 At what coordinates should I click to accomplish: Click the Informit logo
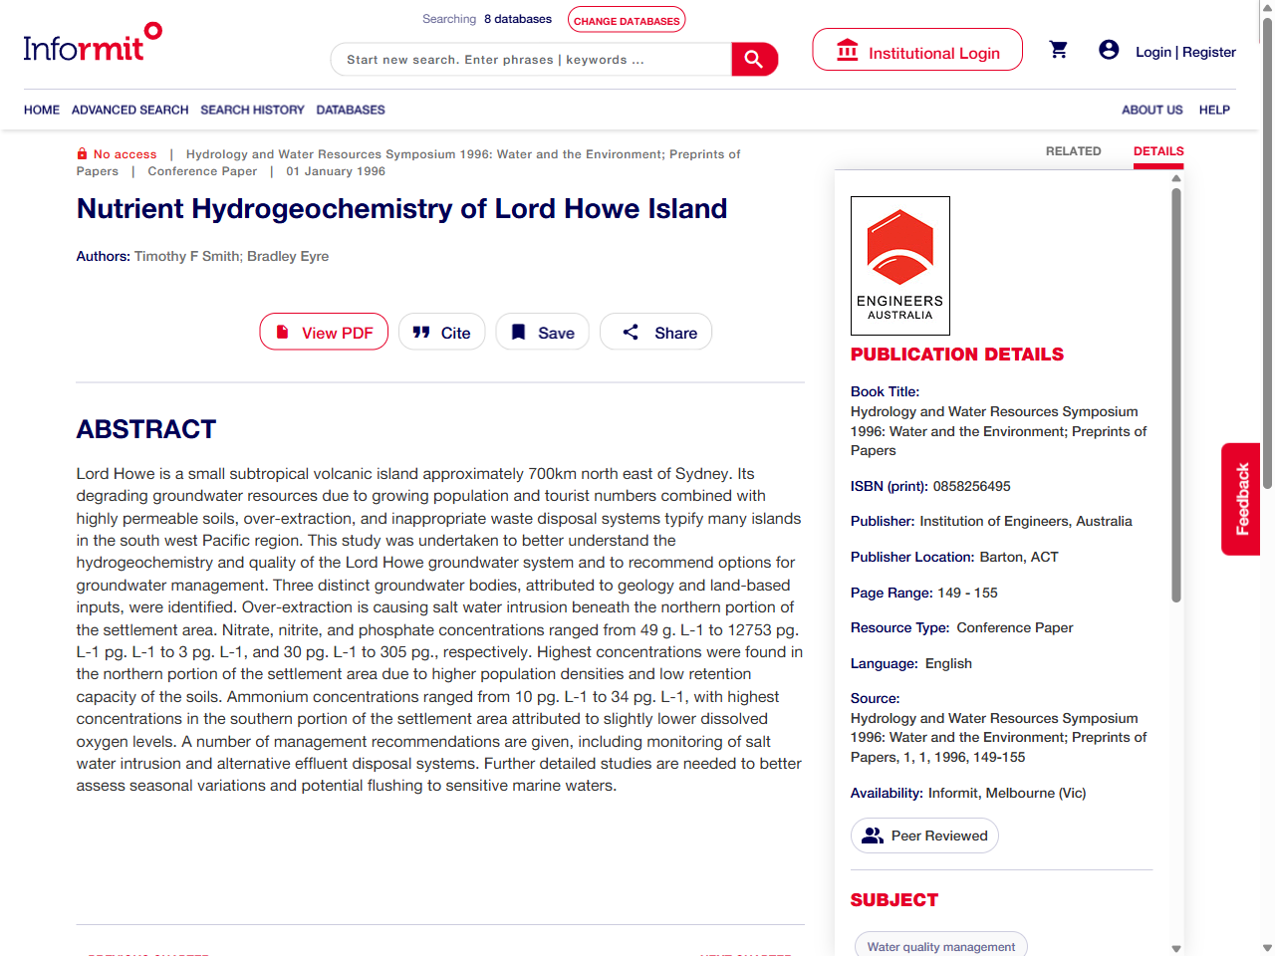click(x=93, y=43)
